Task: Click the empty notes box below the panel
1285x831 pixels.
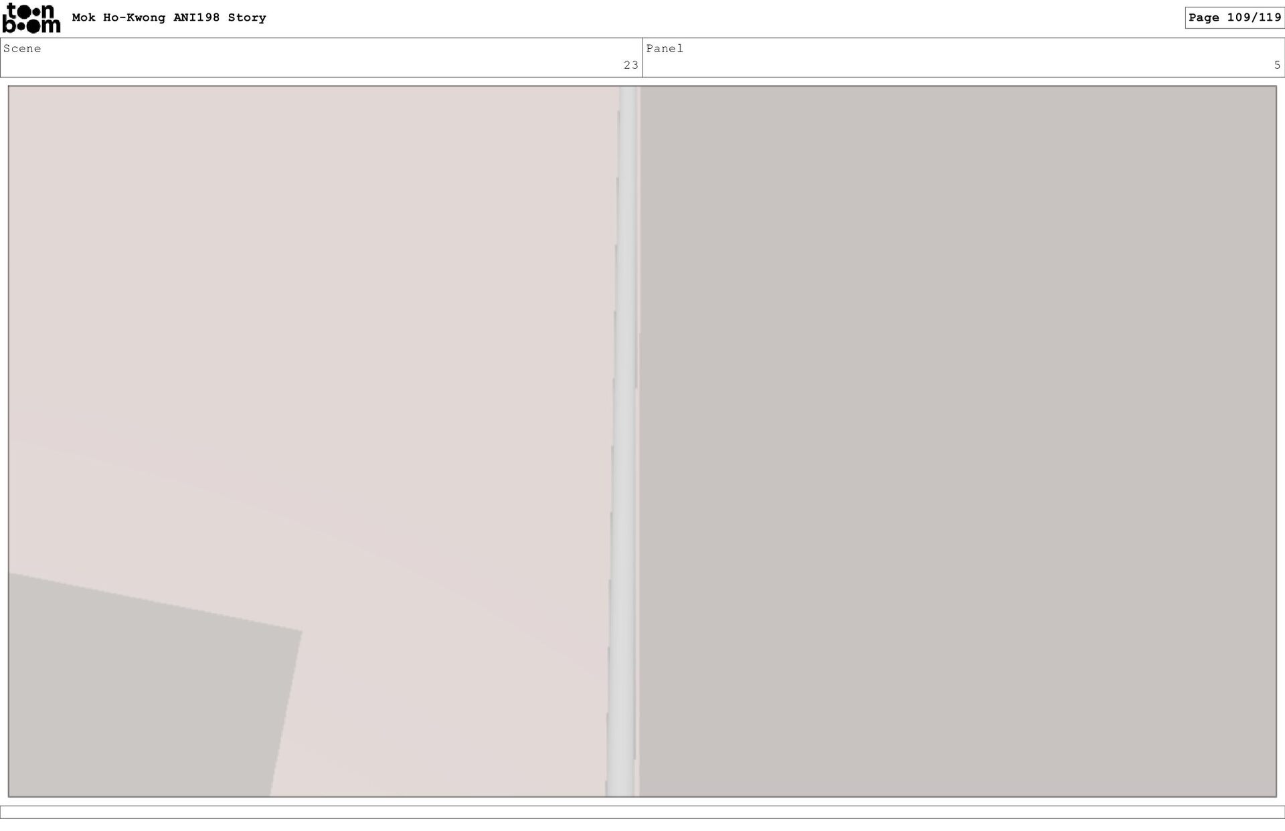Action: [642, 812]
